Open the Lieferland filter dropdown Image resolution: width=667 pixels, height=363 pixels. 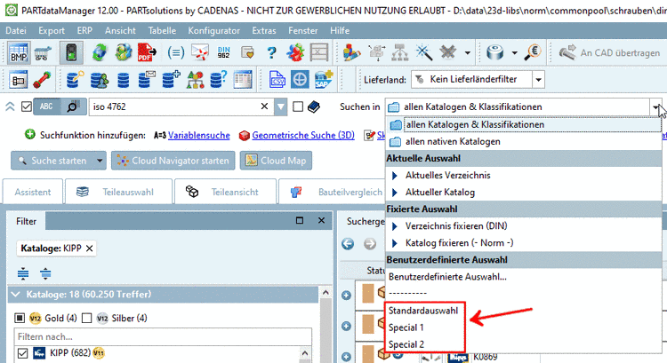click(539, 79)
